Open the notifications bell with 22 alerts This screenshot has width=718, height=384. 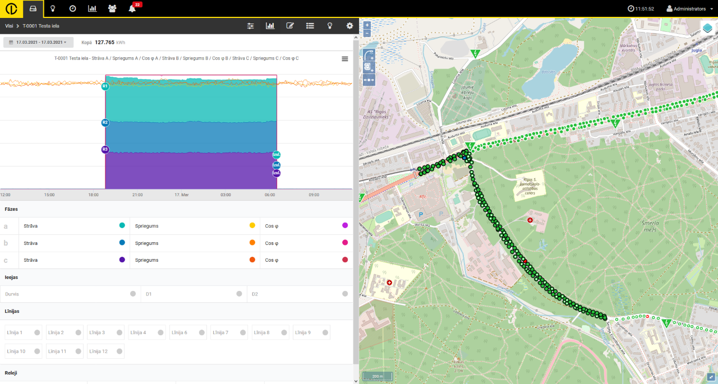click(132, 8)
